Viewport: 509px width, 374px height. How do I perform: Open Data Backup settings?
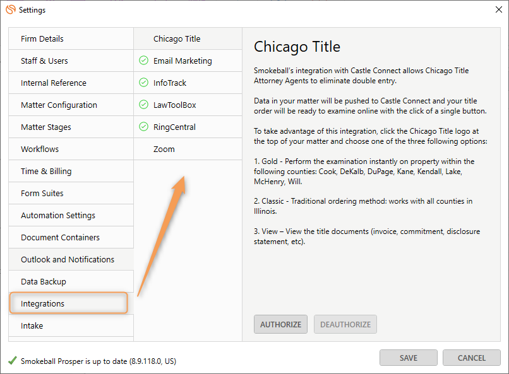click(x=71, y=281)
